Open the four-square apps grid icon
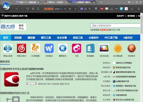This screenshot has width=143, height=102. tap(96, 9)
